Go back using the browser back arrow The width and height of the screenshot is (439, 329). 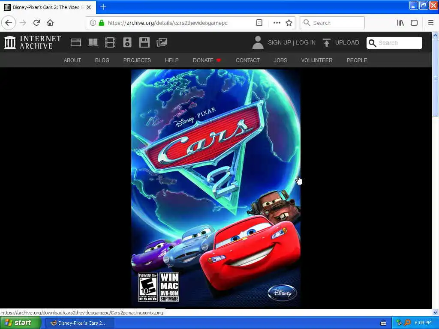(9, 23)
